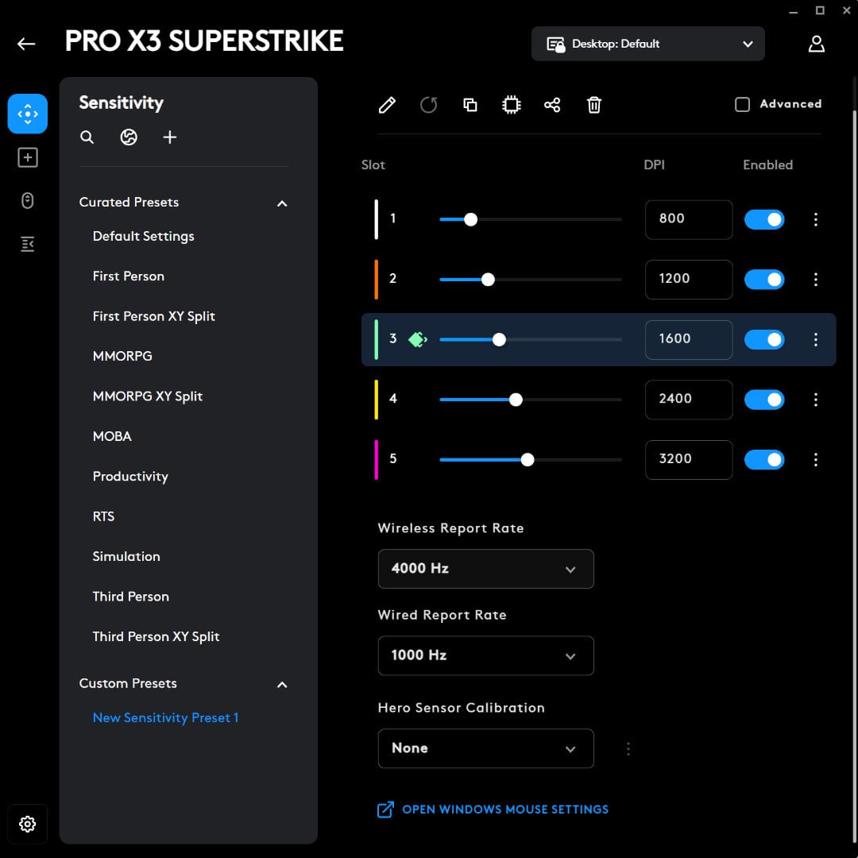Open more options for slot 3
858x858 pixels.
point(815,340)
